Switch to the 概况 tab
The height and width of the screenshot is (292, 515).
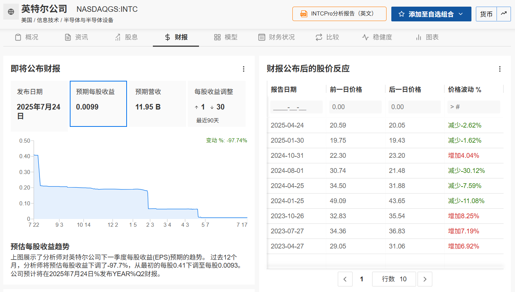(26, 37)
